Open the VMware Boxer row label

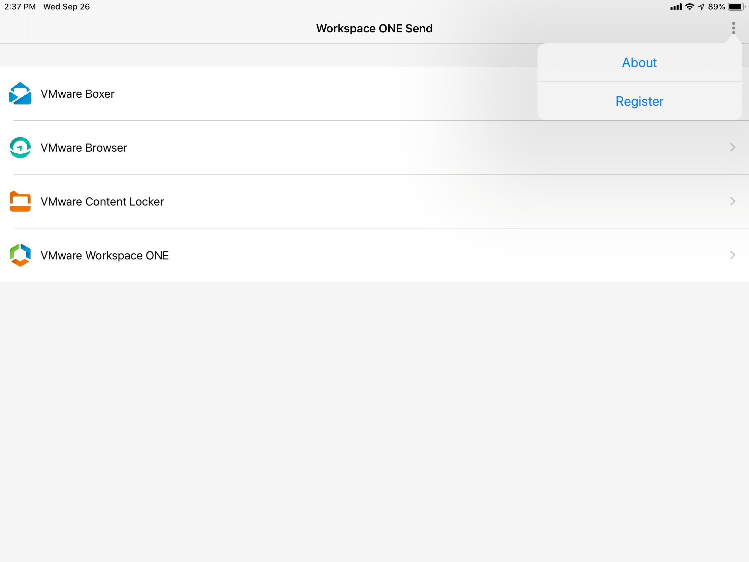click(x=77, y=94)
